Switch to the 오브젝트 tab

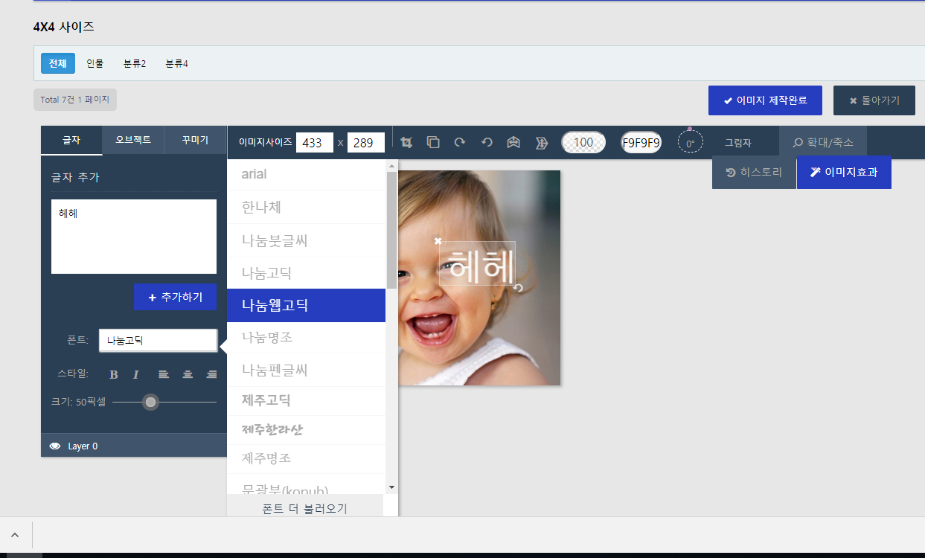pyautogui.click(x=133, y=140)
